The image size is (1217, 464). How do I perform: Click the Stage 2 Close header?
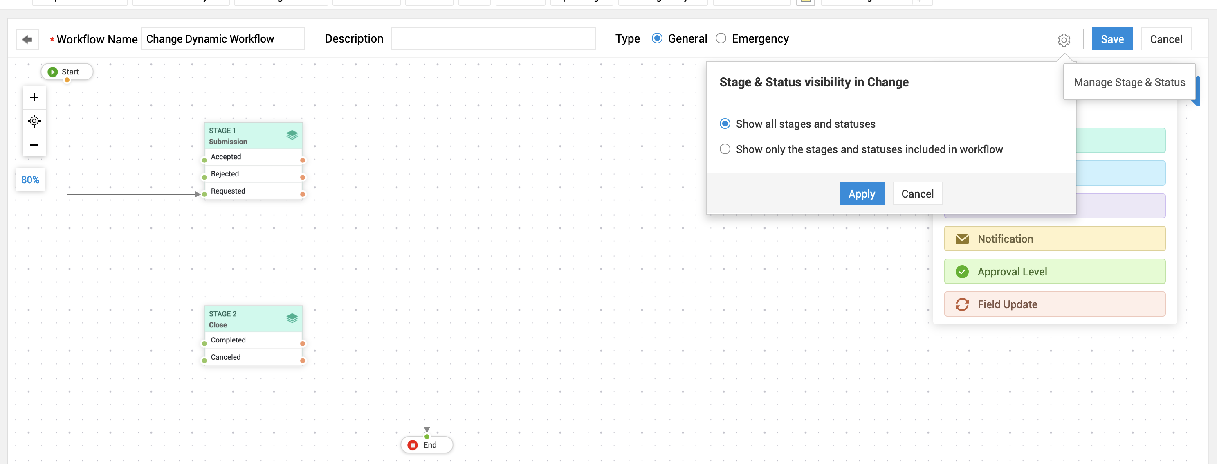point(254,320)
